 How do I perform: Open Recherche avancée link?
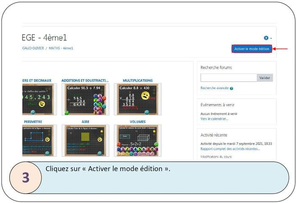(x=214, y=88)
